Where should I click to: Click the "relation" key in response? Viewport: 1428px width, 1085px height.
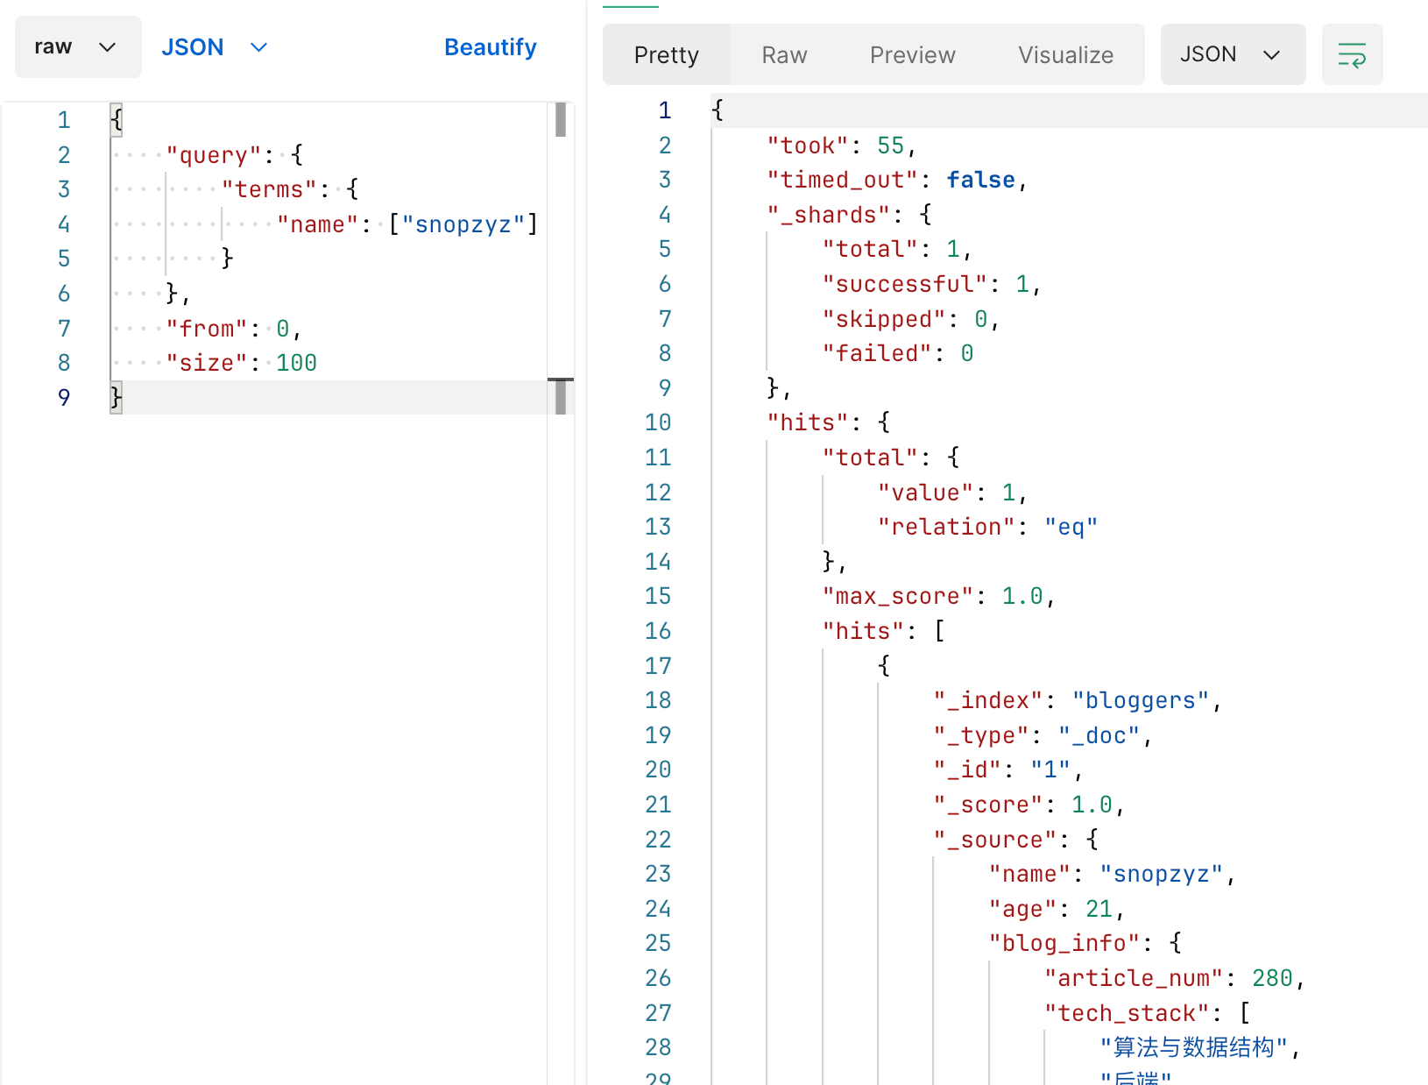click(946, 527)
